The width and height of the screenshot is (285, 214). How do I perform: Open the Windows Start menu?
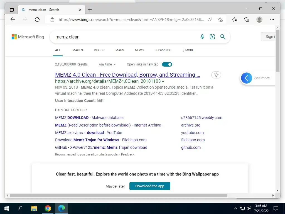(7, 208)
